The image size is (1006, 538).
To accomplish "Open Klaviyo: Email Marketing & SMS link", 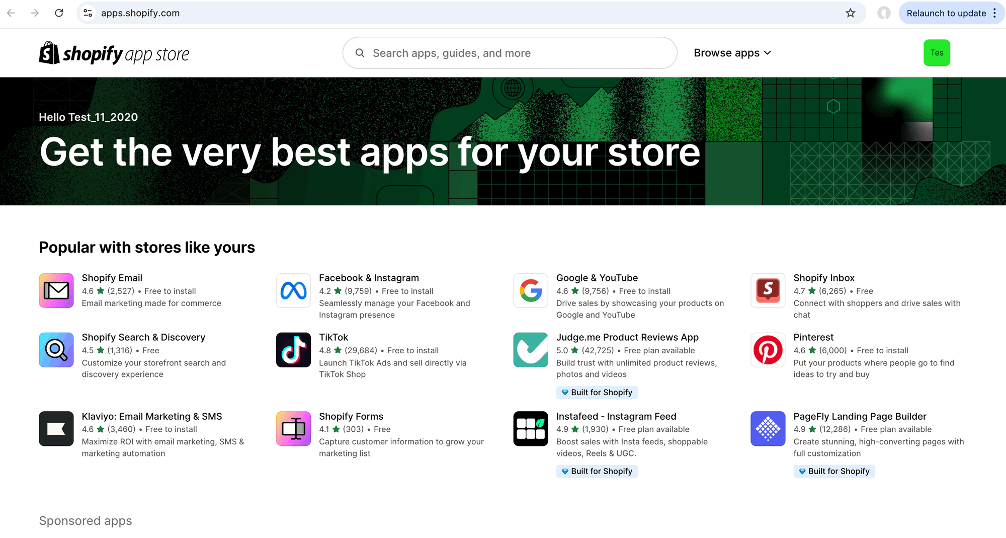I will 152,416.
